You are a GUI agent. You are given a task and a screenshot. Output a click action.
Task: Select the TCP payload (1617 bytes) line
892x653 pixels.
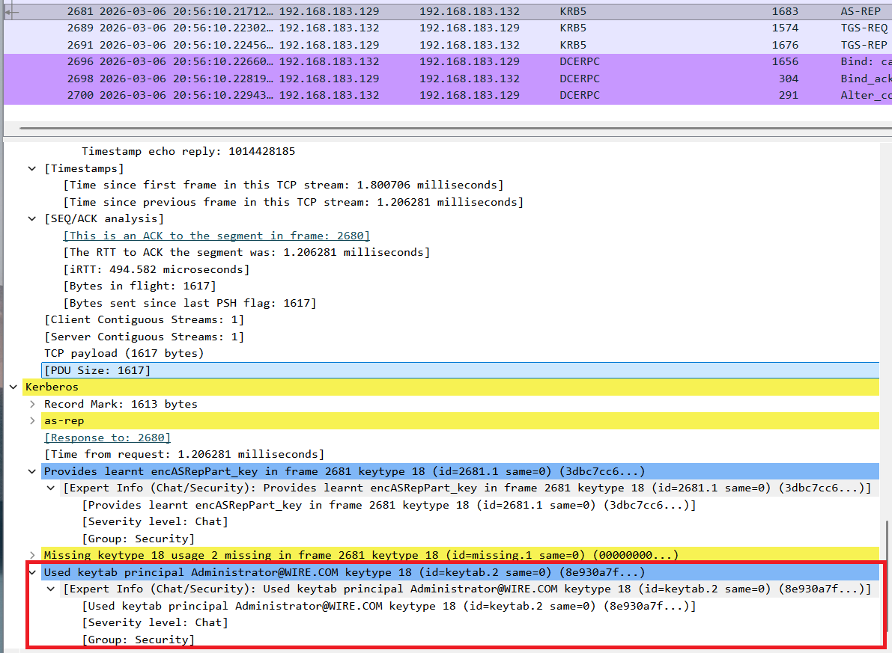coord(124,354)
